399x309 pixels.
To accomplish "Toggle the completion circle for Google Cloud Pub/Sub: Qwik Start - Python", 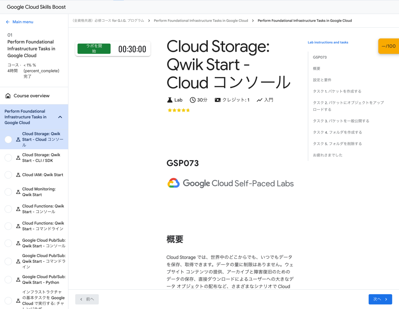I will [x=8, y=279].
